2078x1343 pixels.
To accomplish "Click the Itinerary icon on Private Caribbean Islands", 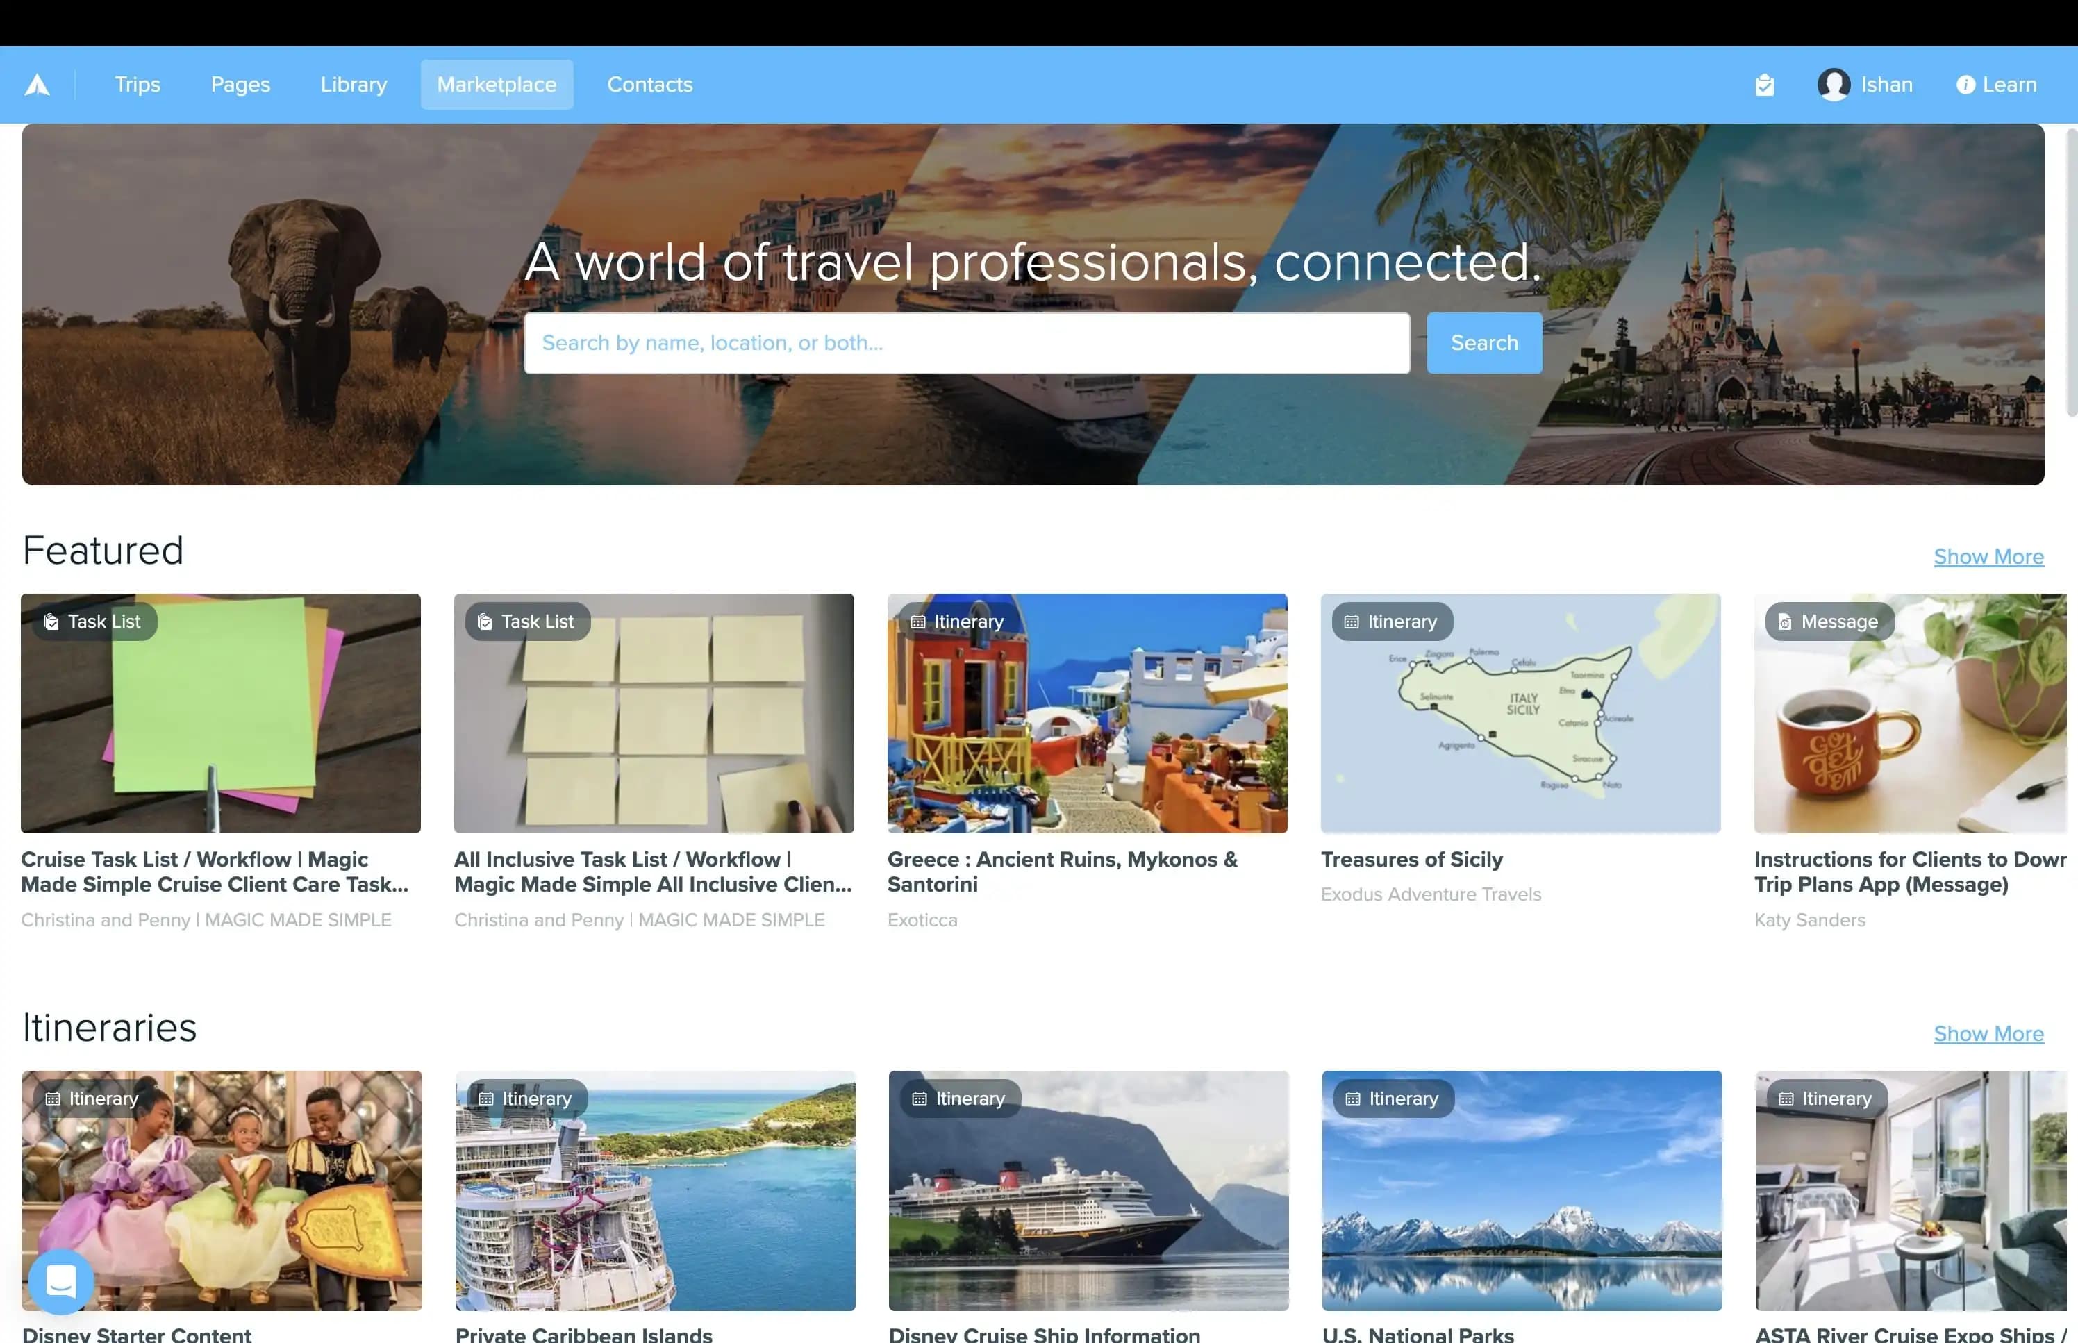I will [x=486, y=1098].
